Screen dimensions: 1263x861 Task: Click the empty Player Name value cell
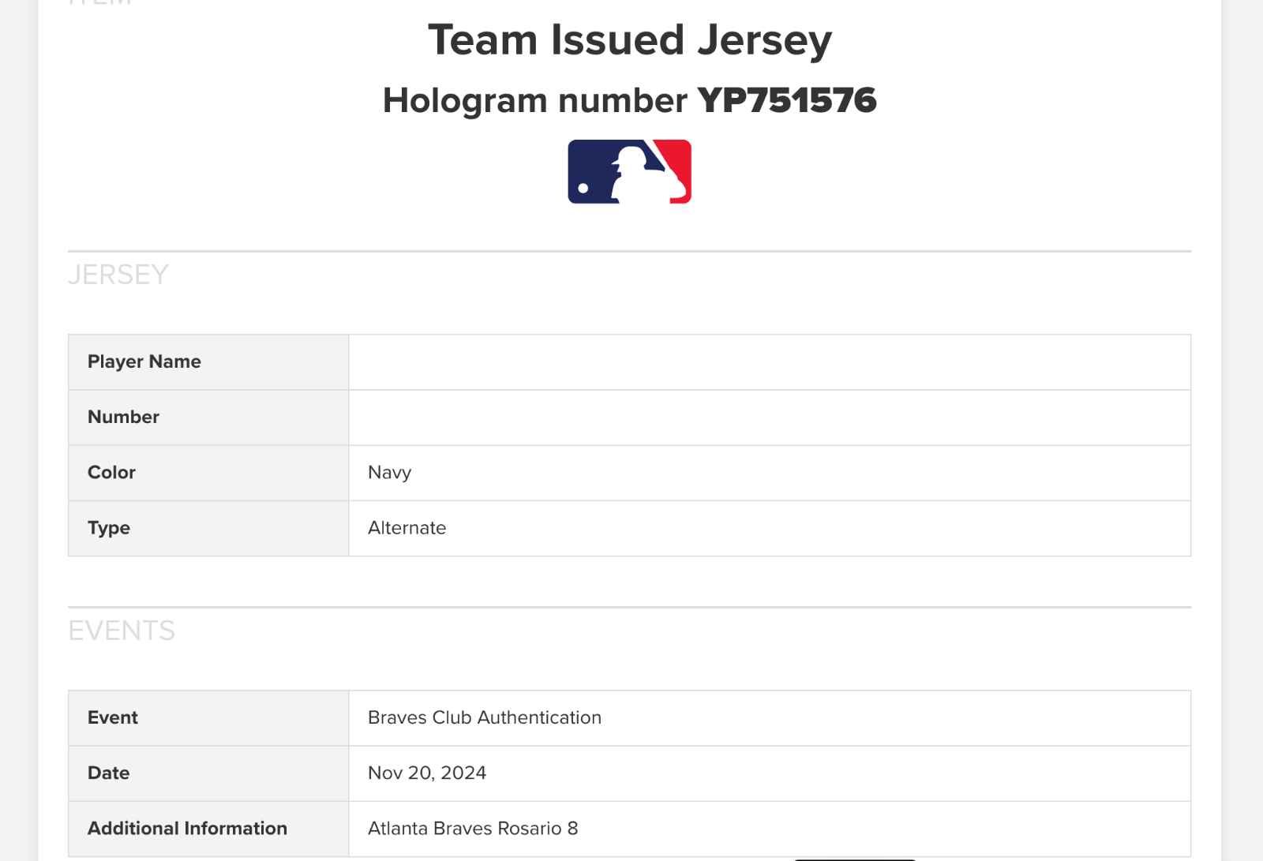(x=769, y=362)
